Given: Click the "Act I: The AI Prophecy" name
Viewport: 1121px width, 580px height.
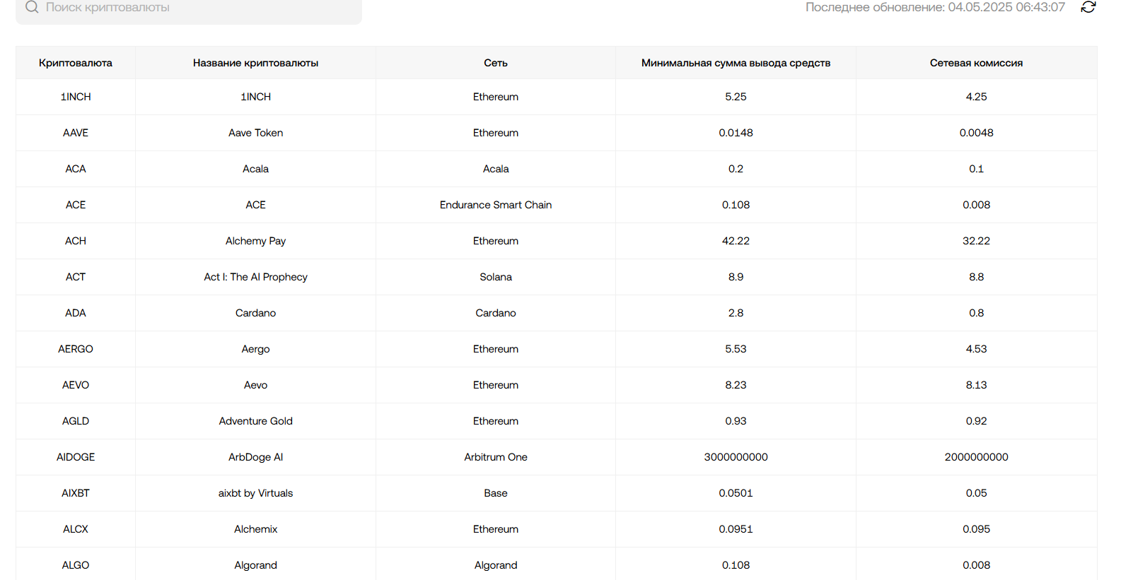Looking at the screenshot, I should coord(255,277).
